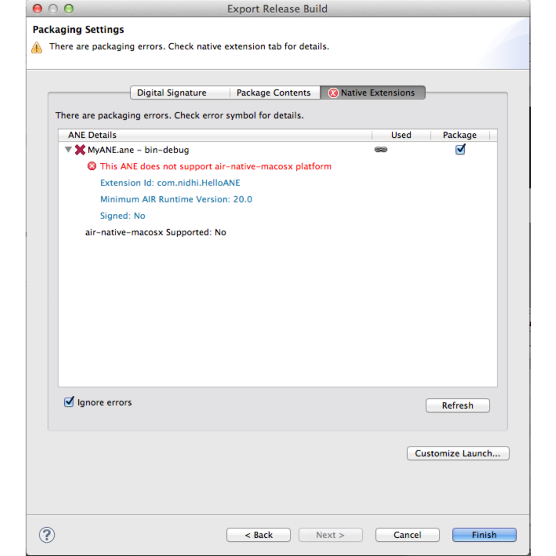Open the Customize Launch dialog

click(458, 453)
